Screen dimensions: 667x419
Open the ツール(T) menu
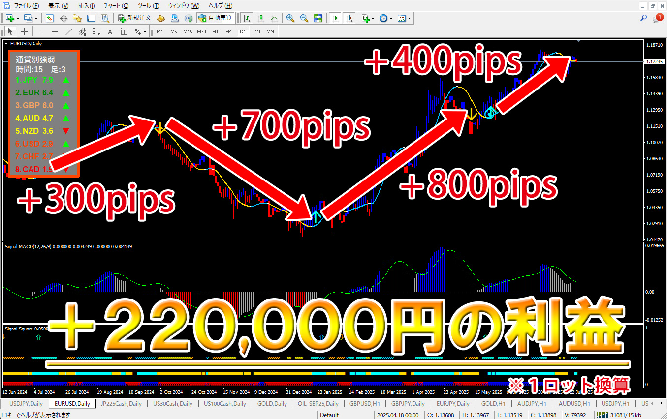click(x=148, y=6)
